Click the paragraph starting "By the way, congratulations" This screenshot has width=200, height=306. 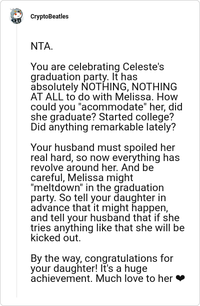[x=107, y=268]
